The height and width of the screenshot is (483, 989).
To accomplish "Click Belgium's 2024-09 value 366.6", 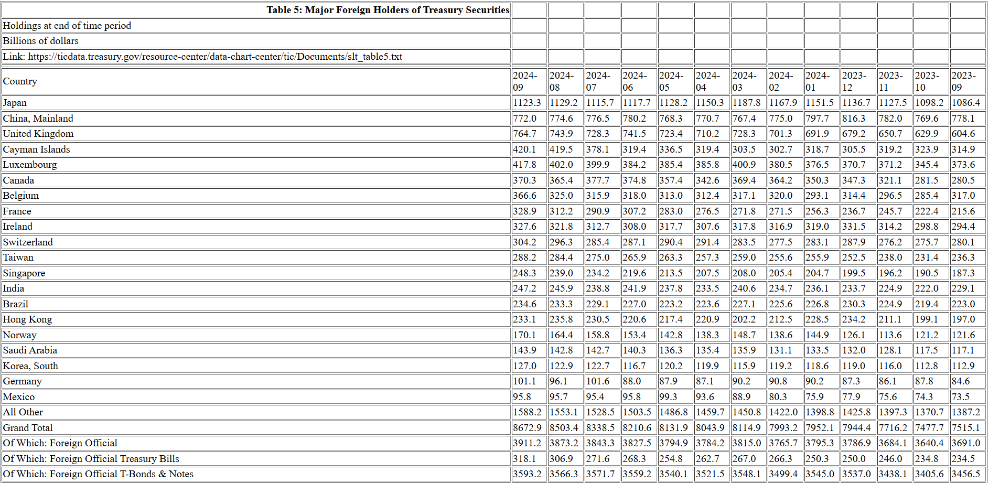I will (x=525, y=196).
